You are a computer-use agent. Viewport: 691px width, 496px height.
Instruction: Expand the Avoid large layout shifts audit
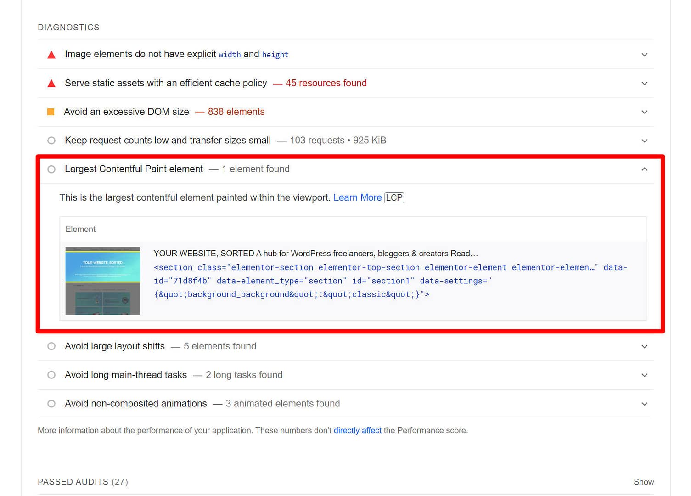click(644, 346)
